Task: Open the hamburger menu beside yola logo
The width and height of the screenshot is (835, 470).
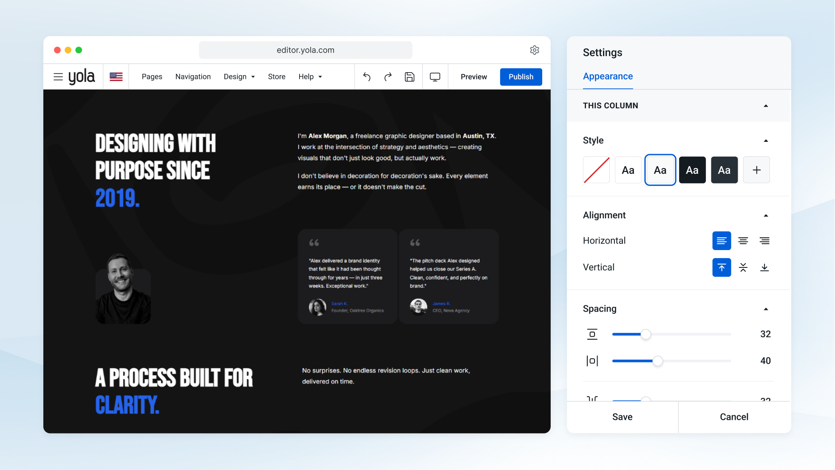Action: [58, 77]
